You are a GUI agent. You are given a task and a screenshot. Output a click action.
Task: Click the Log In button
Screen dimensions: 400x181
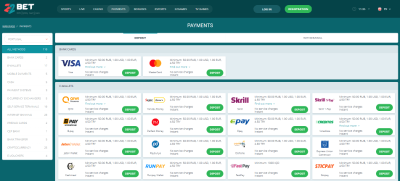267,9
